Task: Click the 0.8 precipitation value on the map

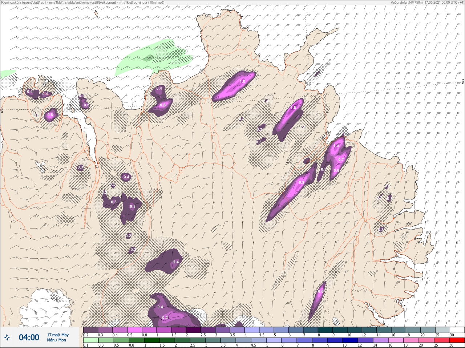Action: coord(163,105)
